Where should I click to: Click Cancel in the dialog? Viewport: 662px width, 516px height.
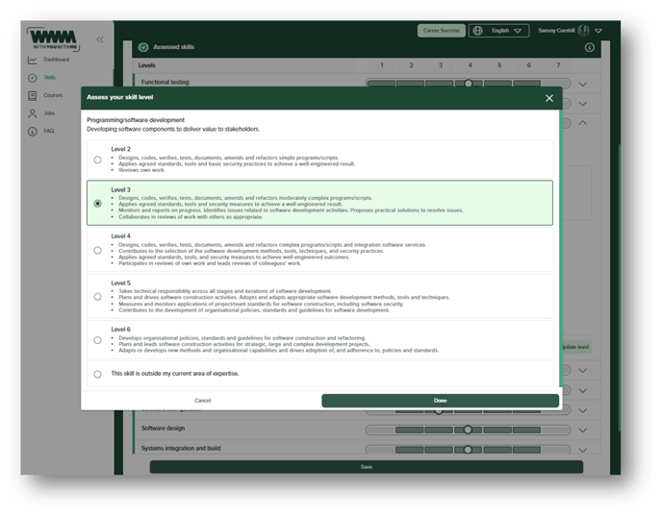pos(202,401)
